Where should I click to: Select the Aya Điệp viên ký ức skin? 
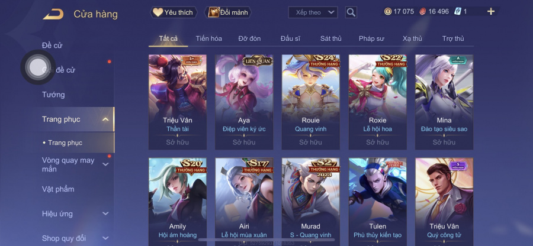(244, 102)
